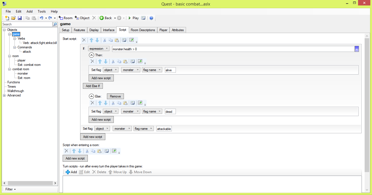Collapse the Else section
The image size is (372, 195).
click(x=92, y=96)
